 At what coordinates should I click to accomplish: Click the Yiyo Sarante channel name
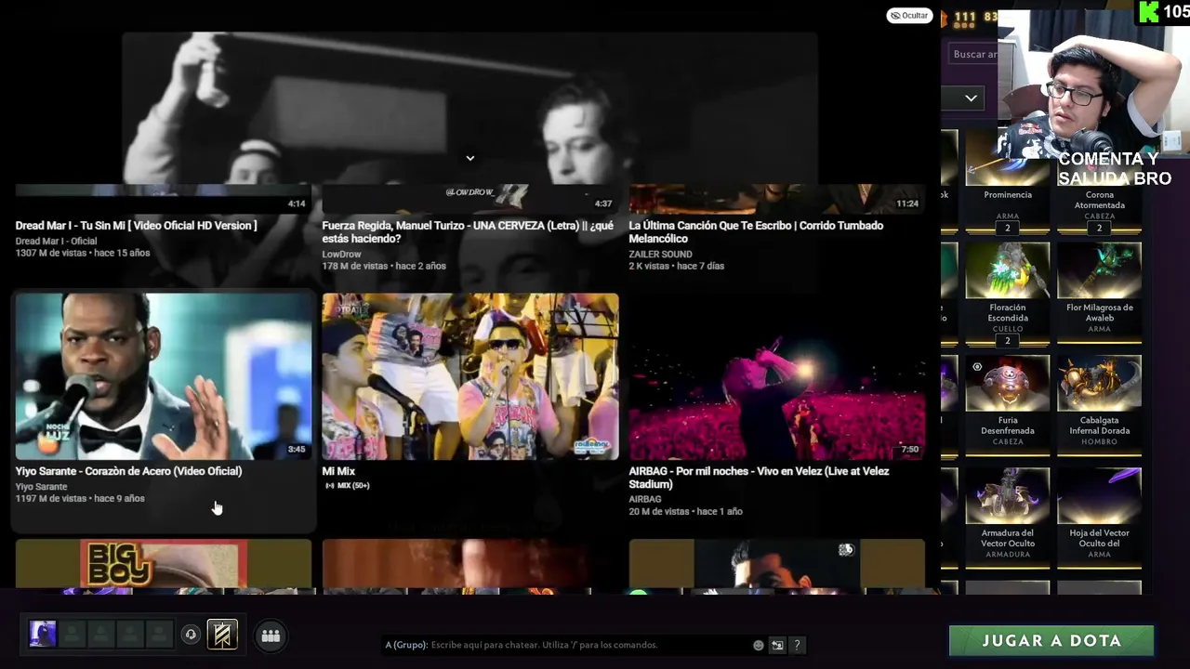coord(41,487)
